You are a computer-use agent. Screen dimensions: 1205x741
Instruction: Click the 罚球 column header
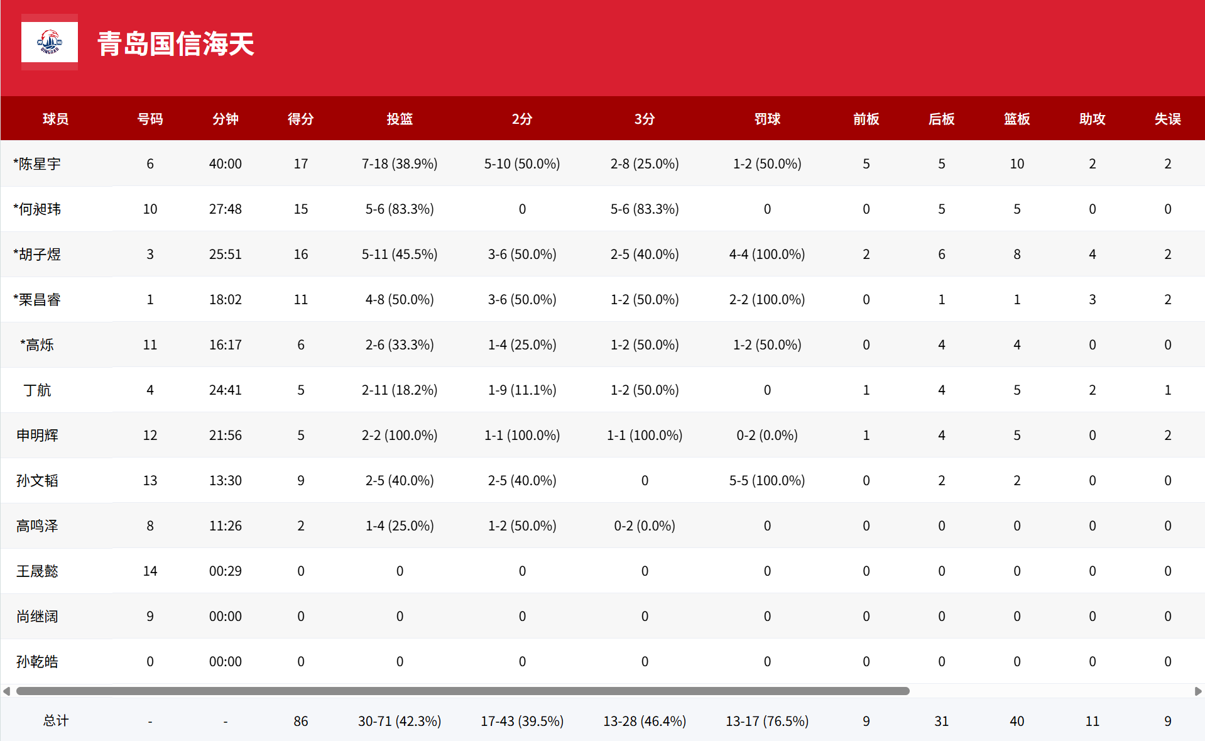pyautogui.click(x=767, y=119)
